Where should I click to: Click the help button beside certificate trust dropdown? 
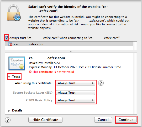(101, 83)
